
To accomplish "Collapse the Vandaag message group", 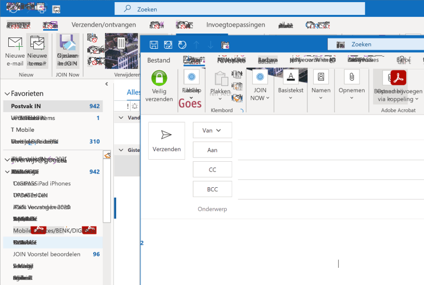I will [x=121, y=118].
